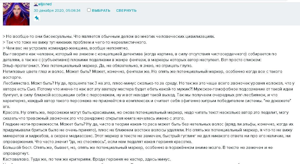Click the blue pin icon under the date

coord(37,18)
